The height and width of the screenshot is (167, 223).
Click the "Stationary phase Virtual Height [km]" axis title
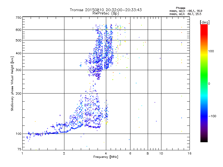tap(12, 84)
